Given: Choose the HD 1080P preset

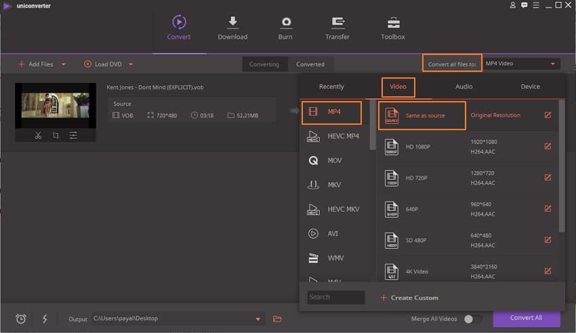Looking at the screenshot, I should tap(468, 146).
